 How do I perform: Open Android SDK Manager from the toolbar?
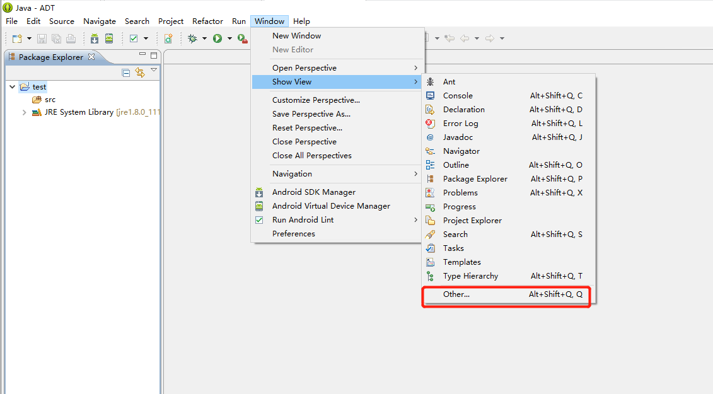point(95,38)
